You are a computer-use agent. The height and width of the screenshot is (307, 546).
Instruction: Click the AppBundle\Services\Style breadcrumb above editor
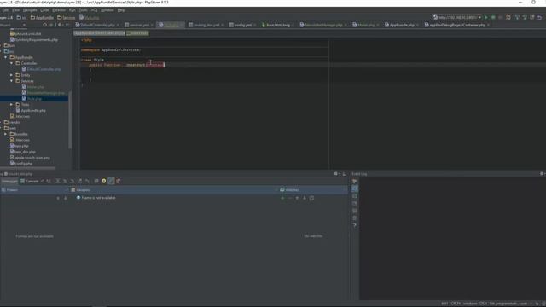[99, 33]
